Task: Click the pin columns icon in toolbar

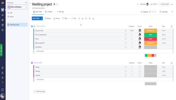Action: [x=79, y=18]
